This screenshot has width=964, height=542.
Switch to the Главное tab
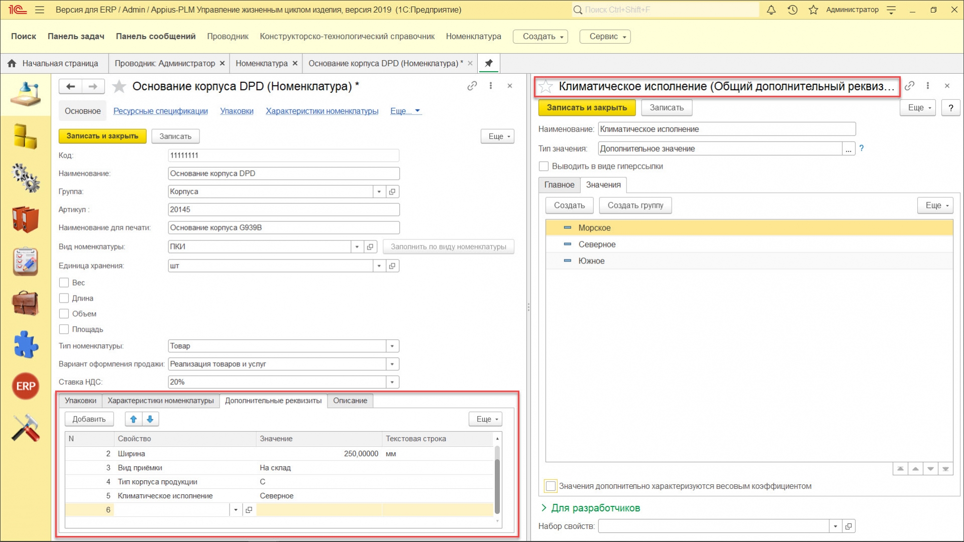[559, 185]
